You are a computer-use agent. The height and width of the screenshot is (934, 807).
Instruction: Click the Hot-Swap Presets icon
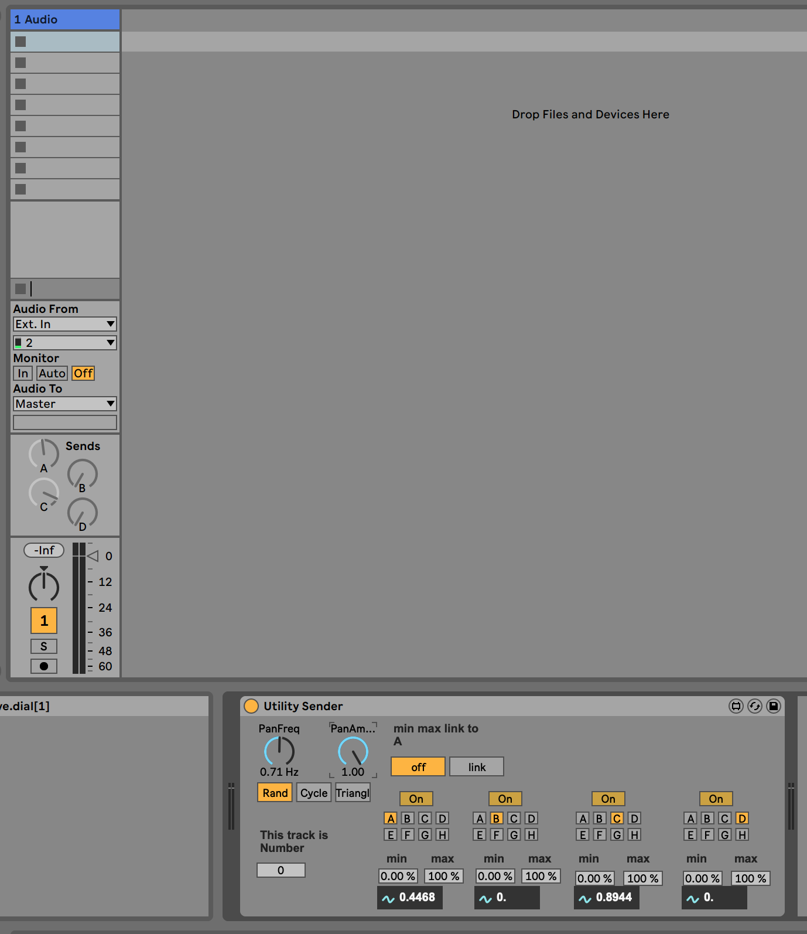755,706
